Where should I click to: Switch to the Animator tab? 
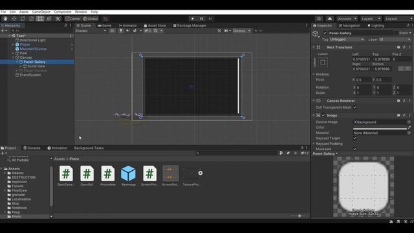[x=128, y=26]
